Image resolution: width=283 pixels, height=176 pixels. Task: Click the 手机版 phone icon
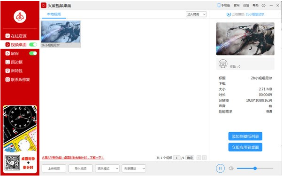219,5
